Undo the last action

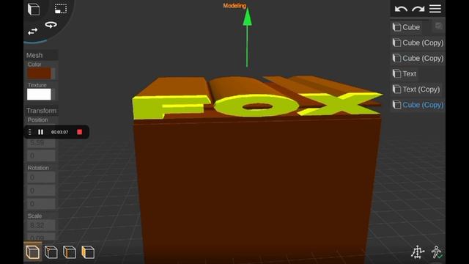coord(401,9)
